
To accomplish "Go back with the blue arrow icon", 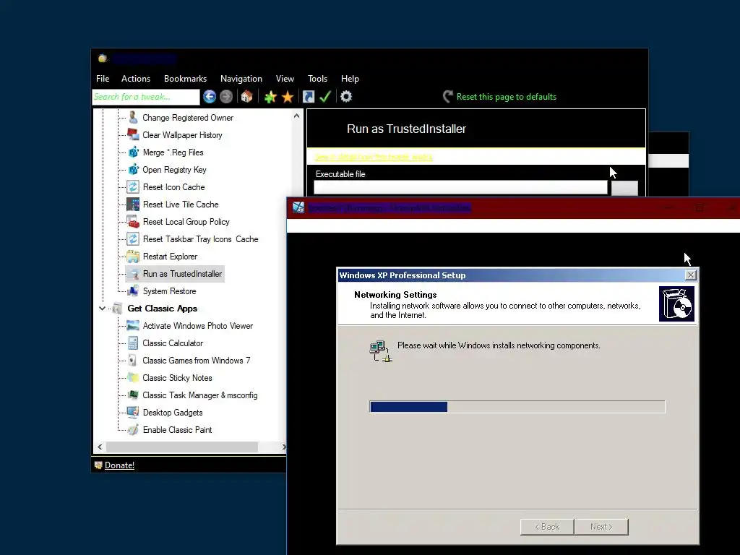I will (x=210, y=97).
